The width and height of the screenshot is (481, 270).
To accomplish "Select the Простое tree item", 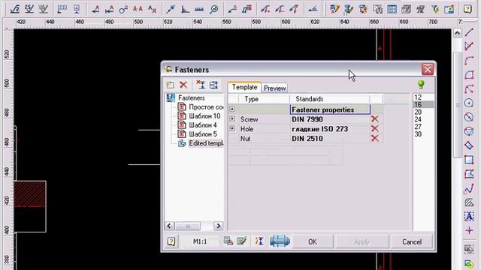I will [x=206, y=107].
